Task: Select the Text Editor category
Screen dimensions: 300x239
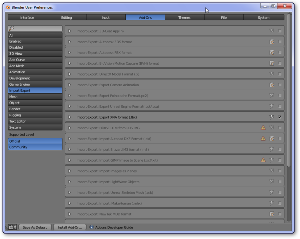Action: [35, 121]
